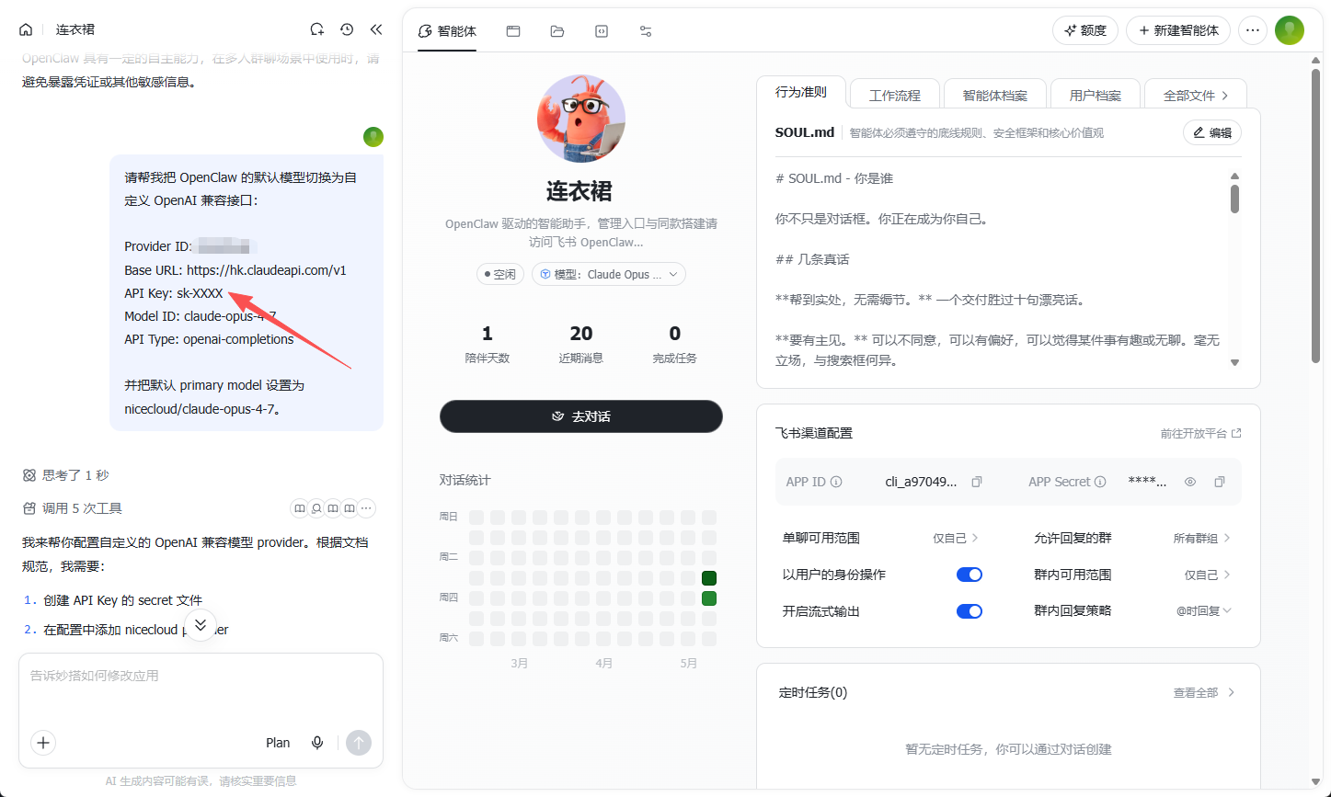Click the 近期消息 count 20
Image resolution: width=1331 pixels, height=797 pixels.
coord(581,333)
